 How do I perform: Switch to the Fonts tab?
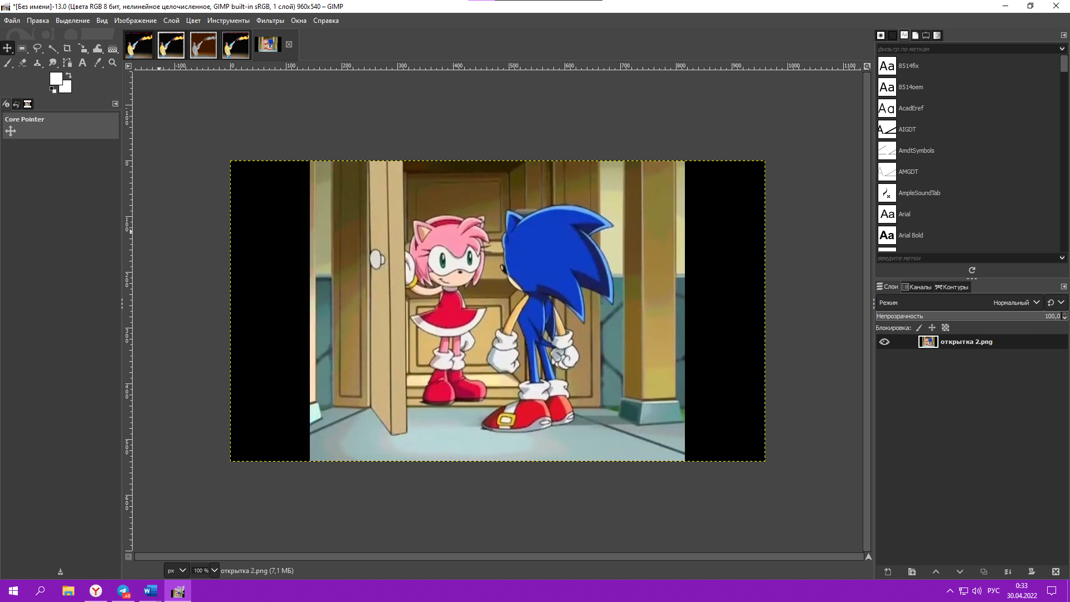(x=904, y=35)
